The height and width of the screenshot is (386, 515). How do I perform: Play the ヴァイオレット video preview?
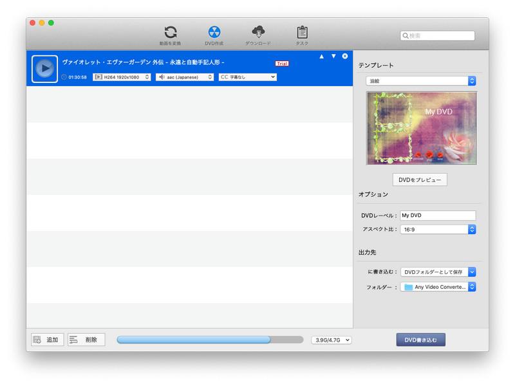pos(44,69)
